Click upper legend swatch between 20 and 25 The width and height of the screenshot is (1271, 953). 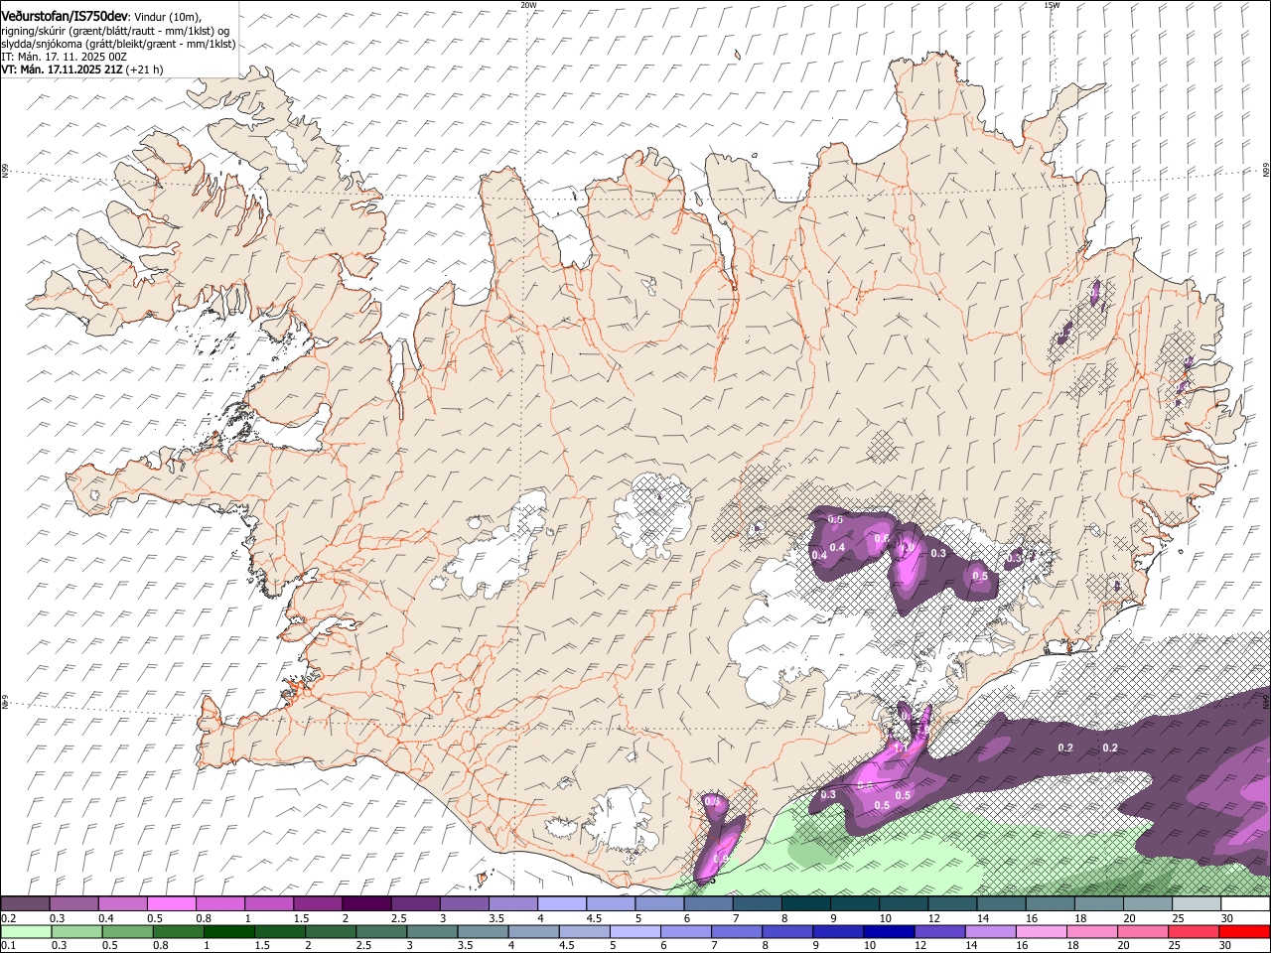(1147, 904)
